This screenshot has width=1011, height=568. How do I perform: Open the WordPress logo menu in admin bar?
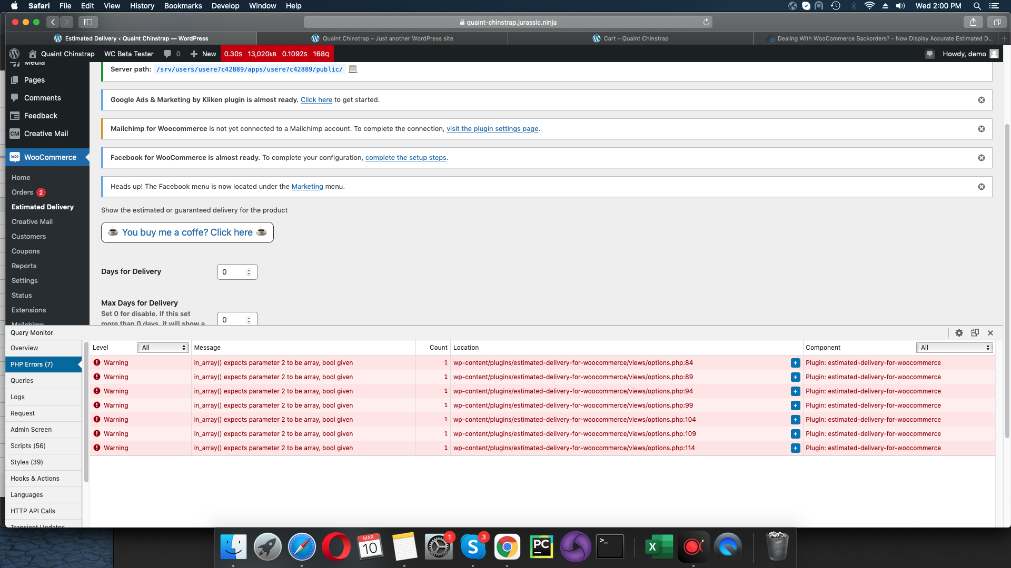[14, 54]
